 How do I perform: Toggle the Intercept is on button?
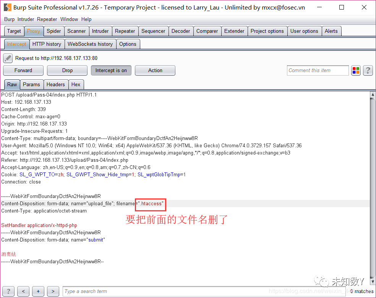[111, 70]
